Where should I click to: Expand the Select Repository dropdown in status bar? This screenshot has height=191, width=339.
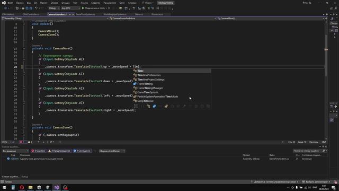click(x=316, y=182)
